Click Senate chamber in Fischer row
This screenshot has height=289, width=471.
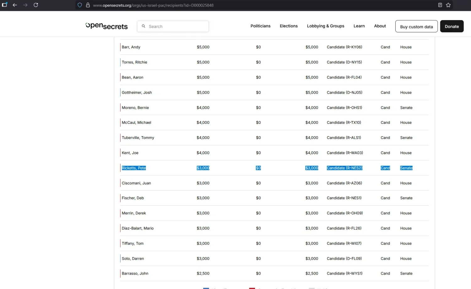[x=406, y=198]
